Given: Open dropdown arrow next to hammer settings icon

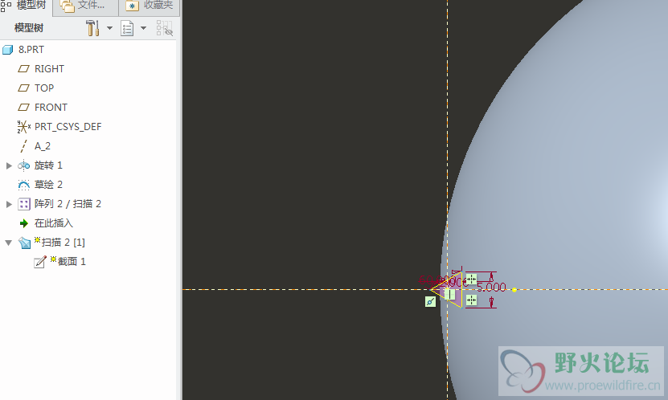Looking at the screenshot, I should 109,28.
